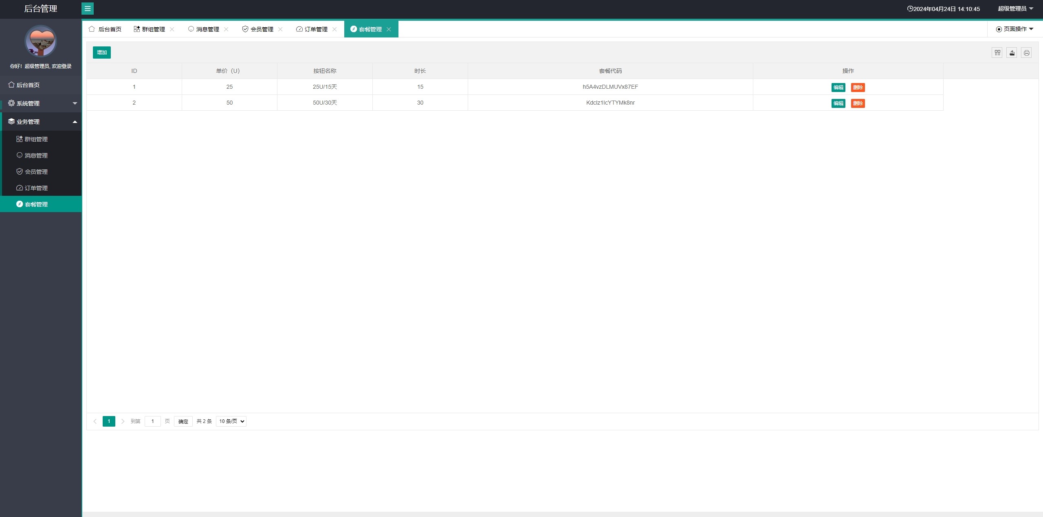Edit the 50U/30天 package row
The width and height of the screenshot is (1043, 517).
tap(838, 103)
